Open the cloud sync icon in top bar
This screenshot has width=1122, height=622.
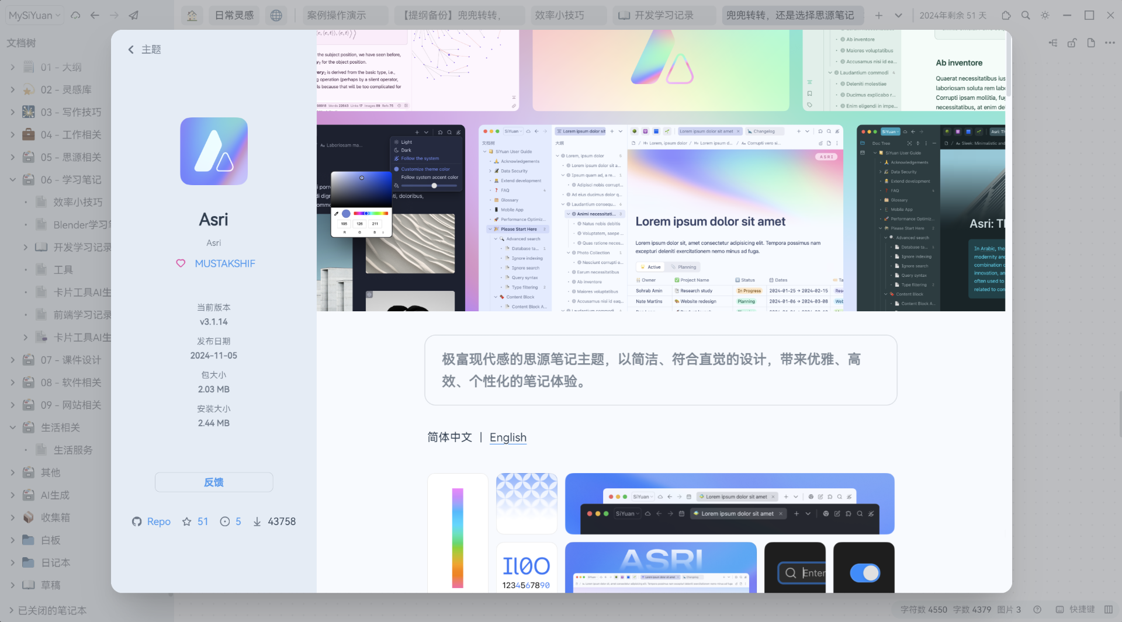(75, 15)
